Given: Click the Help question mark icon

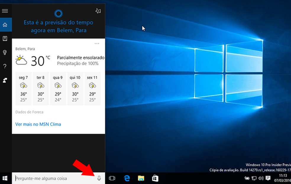Looking at the screenshot, I should 5,66.
